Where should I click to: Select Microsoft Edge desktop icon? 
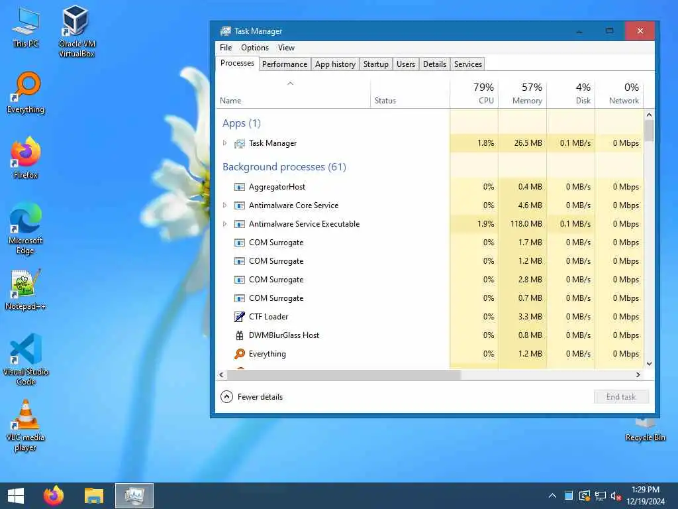click(x=26, y=229)
